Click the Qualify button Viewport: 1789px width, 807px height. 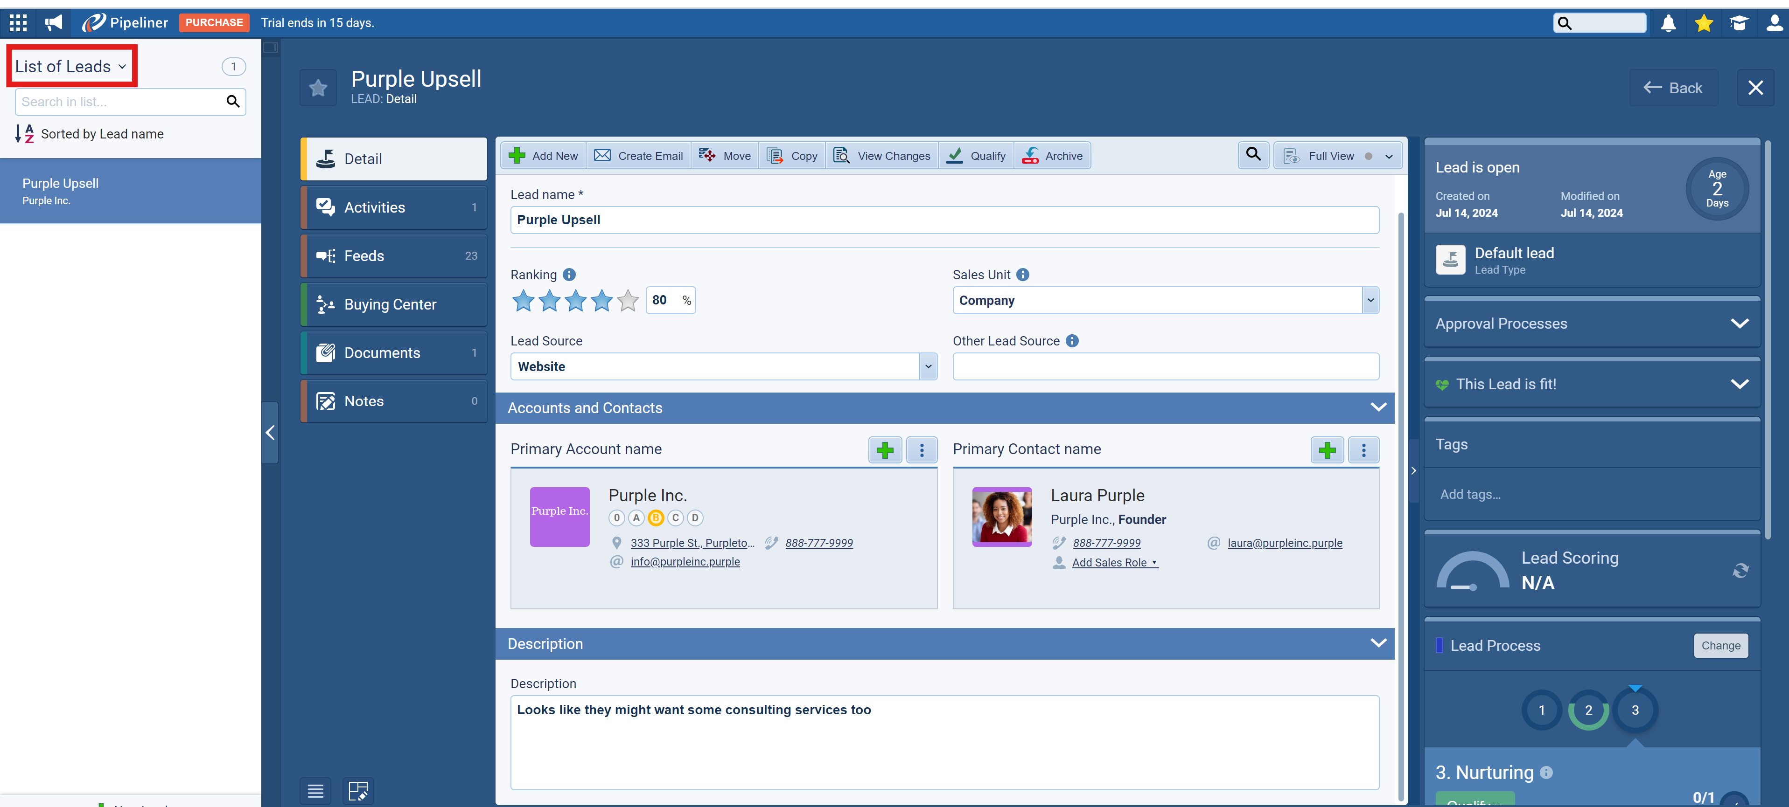click(976, 155)
